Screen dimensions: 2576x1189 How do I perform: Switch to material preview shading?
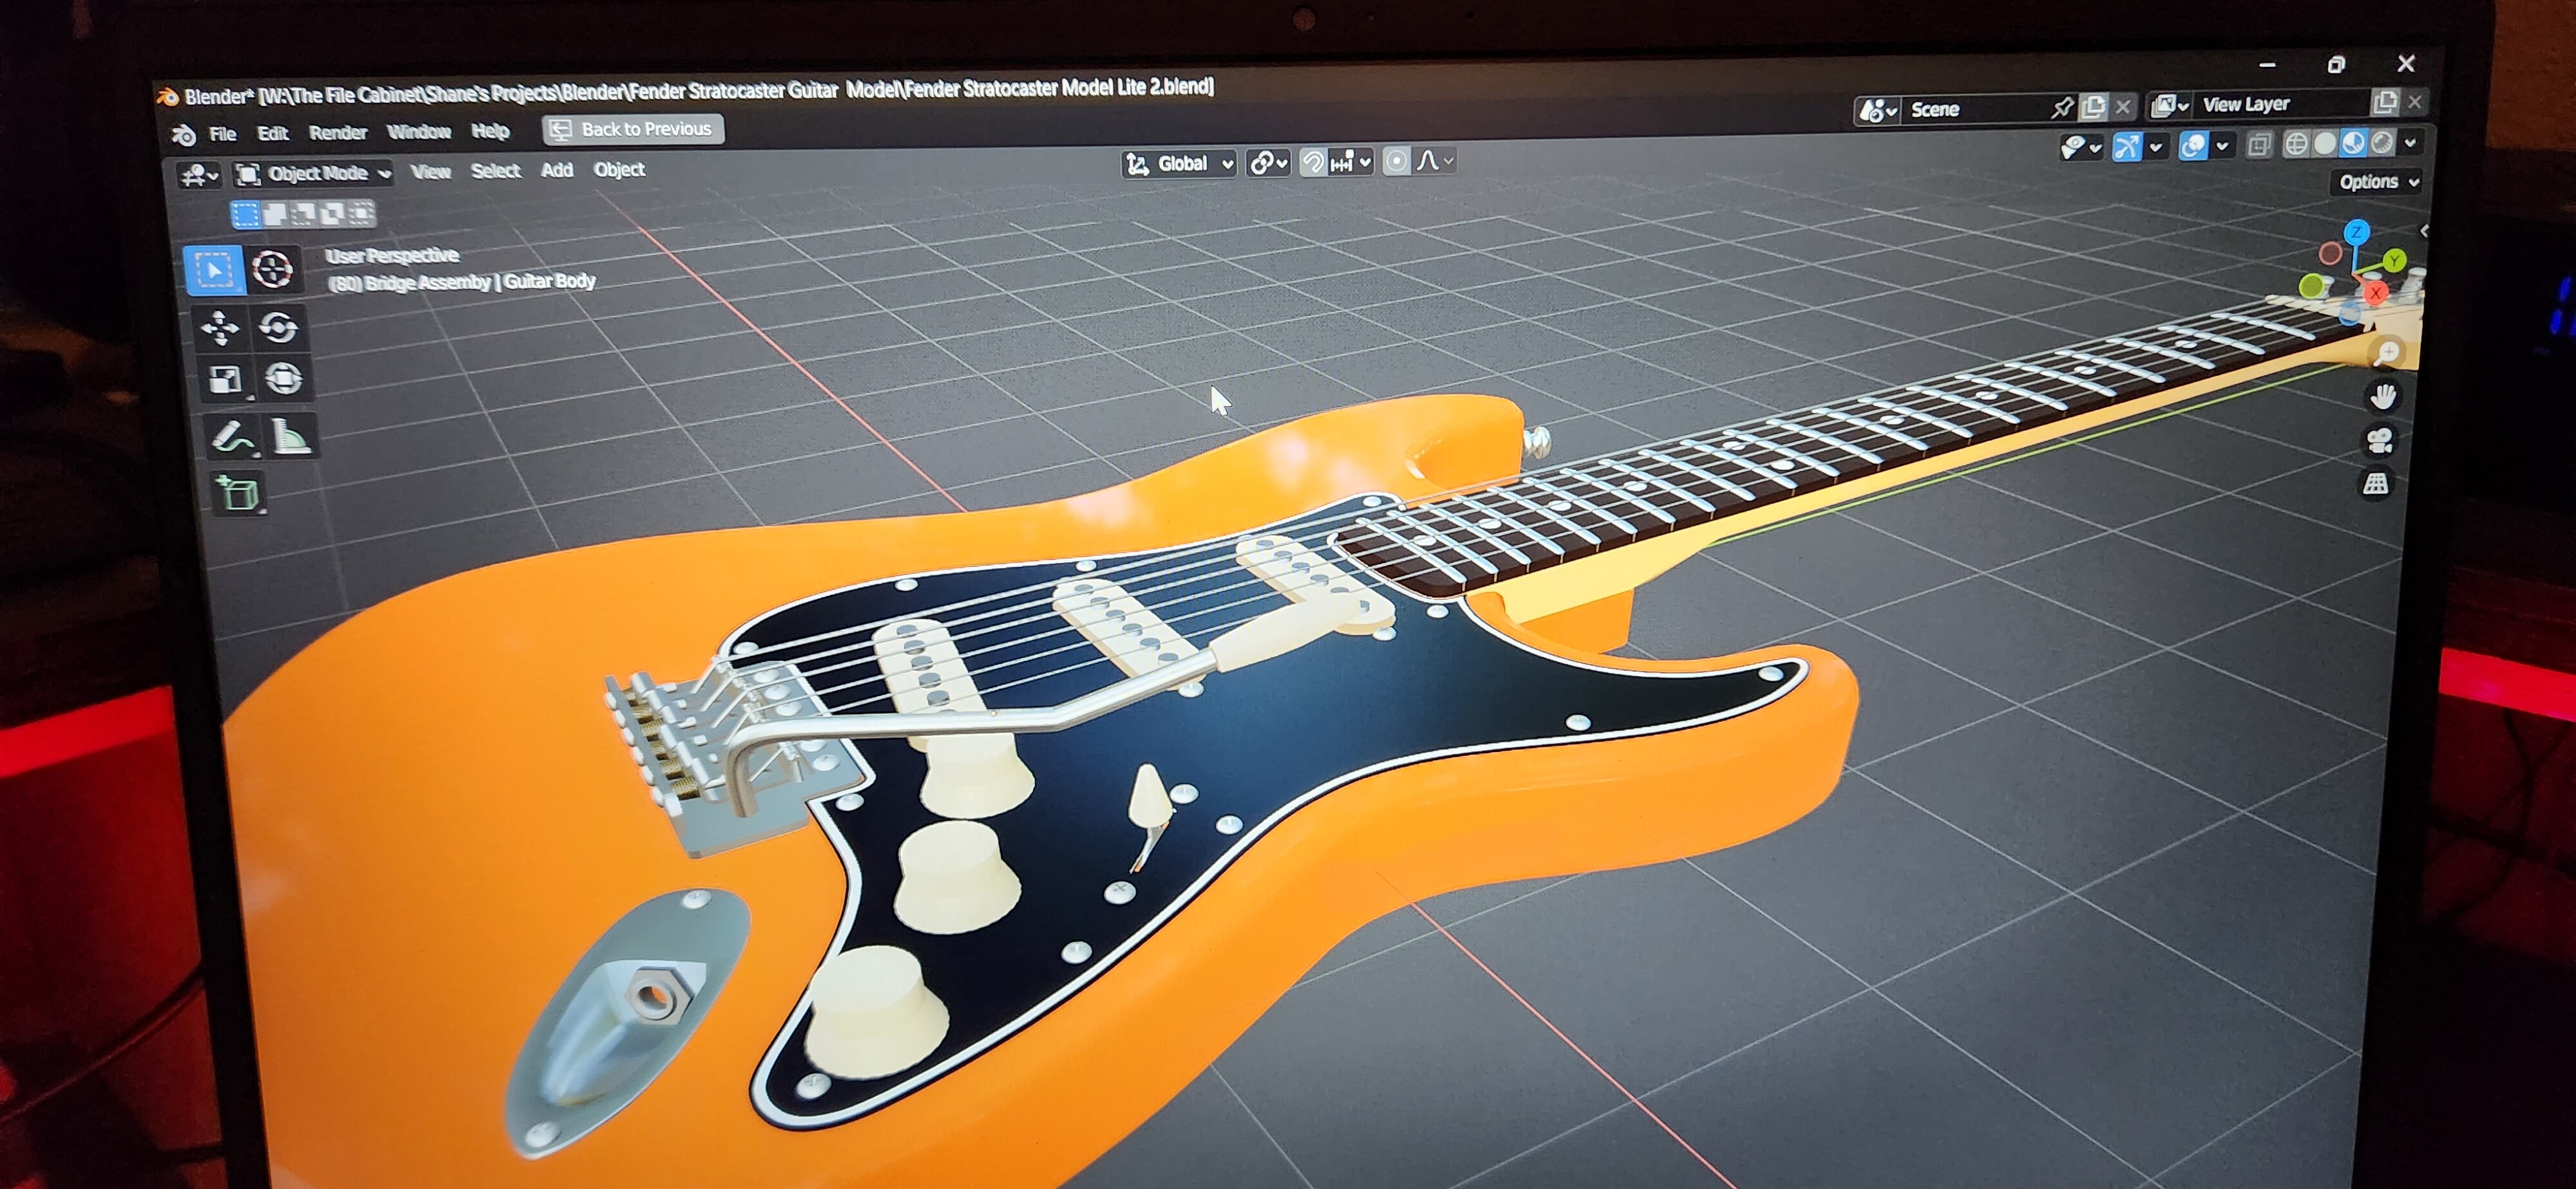click(2353, 143)
